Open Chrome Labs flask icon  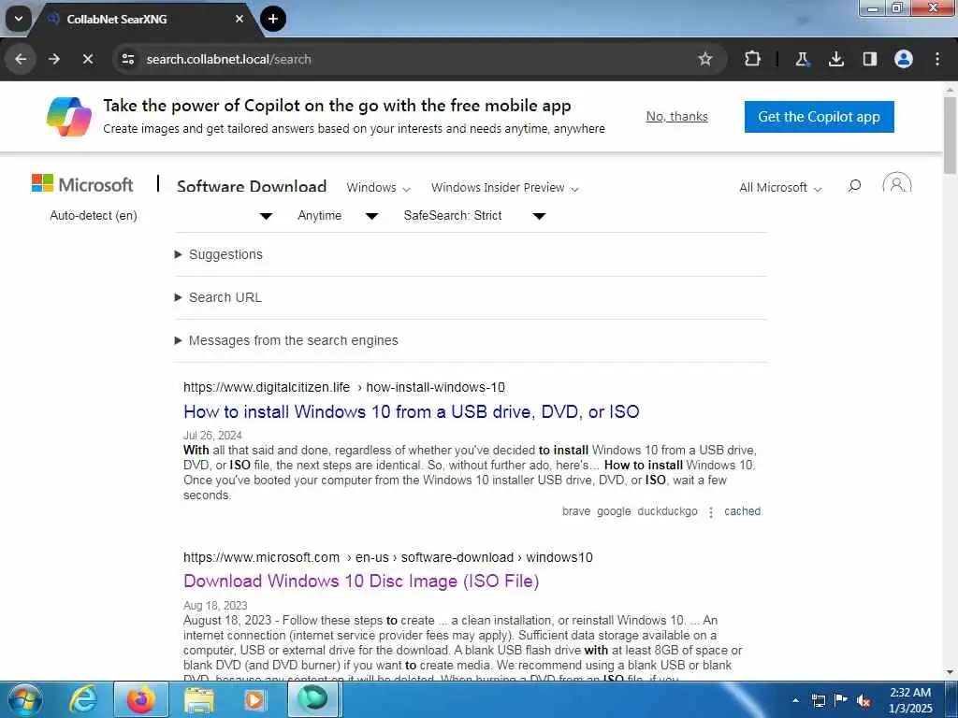pos(802,59)
